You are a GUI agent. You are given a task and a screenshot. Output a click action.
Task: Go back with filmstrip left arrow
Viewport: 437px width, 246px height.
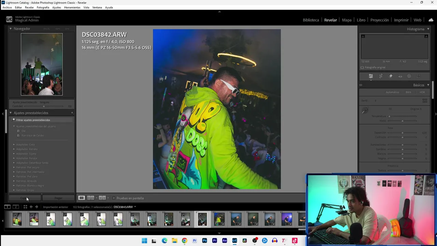pyautogui.click(x=31, y=207)
